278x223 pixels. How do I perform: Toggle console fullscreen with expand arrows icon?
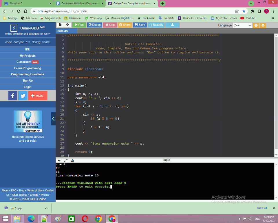pos(66,160)
